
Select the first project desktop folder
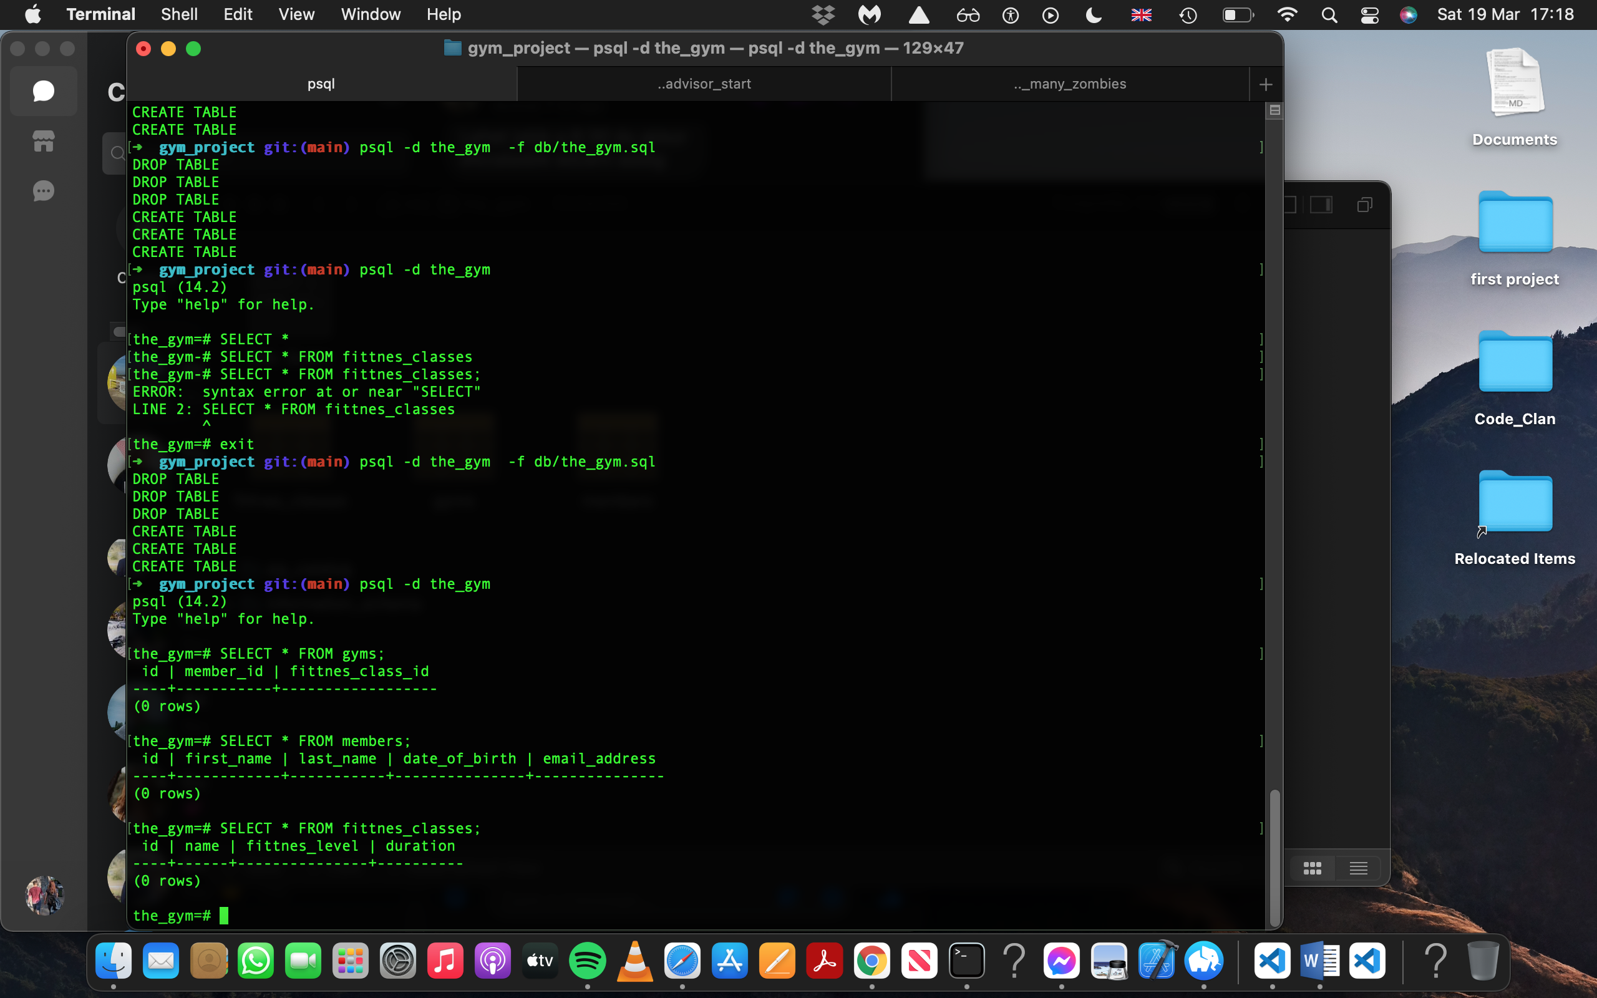pos(1515,238)
